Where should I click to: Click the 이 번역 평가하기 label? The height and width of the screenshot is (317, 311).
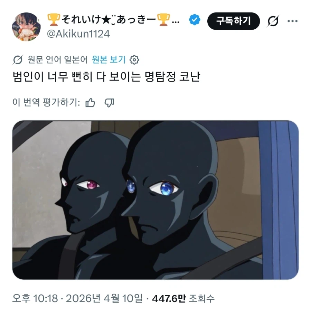(x=46, y=103)
